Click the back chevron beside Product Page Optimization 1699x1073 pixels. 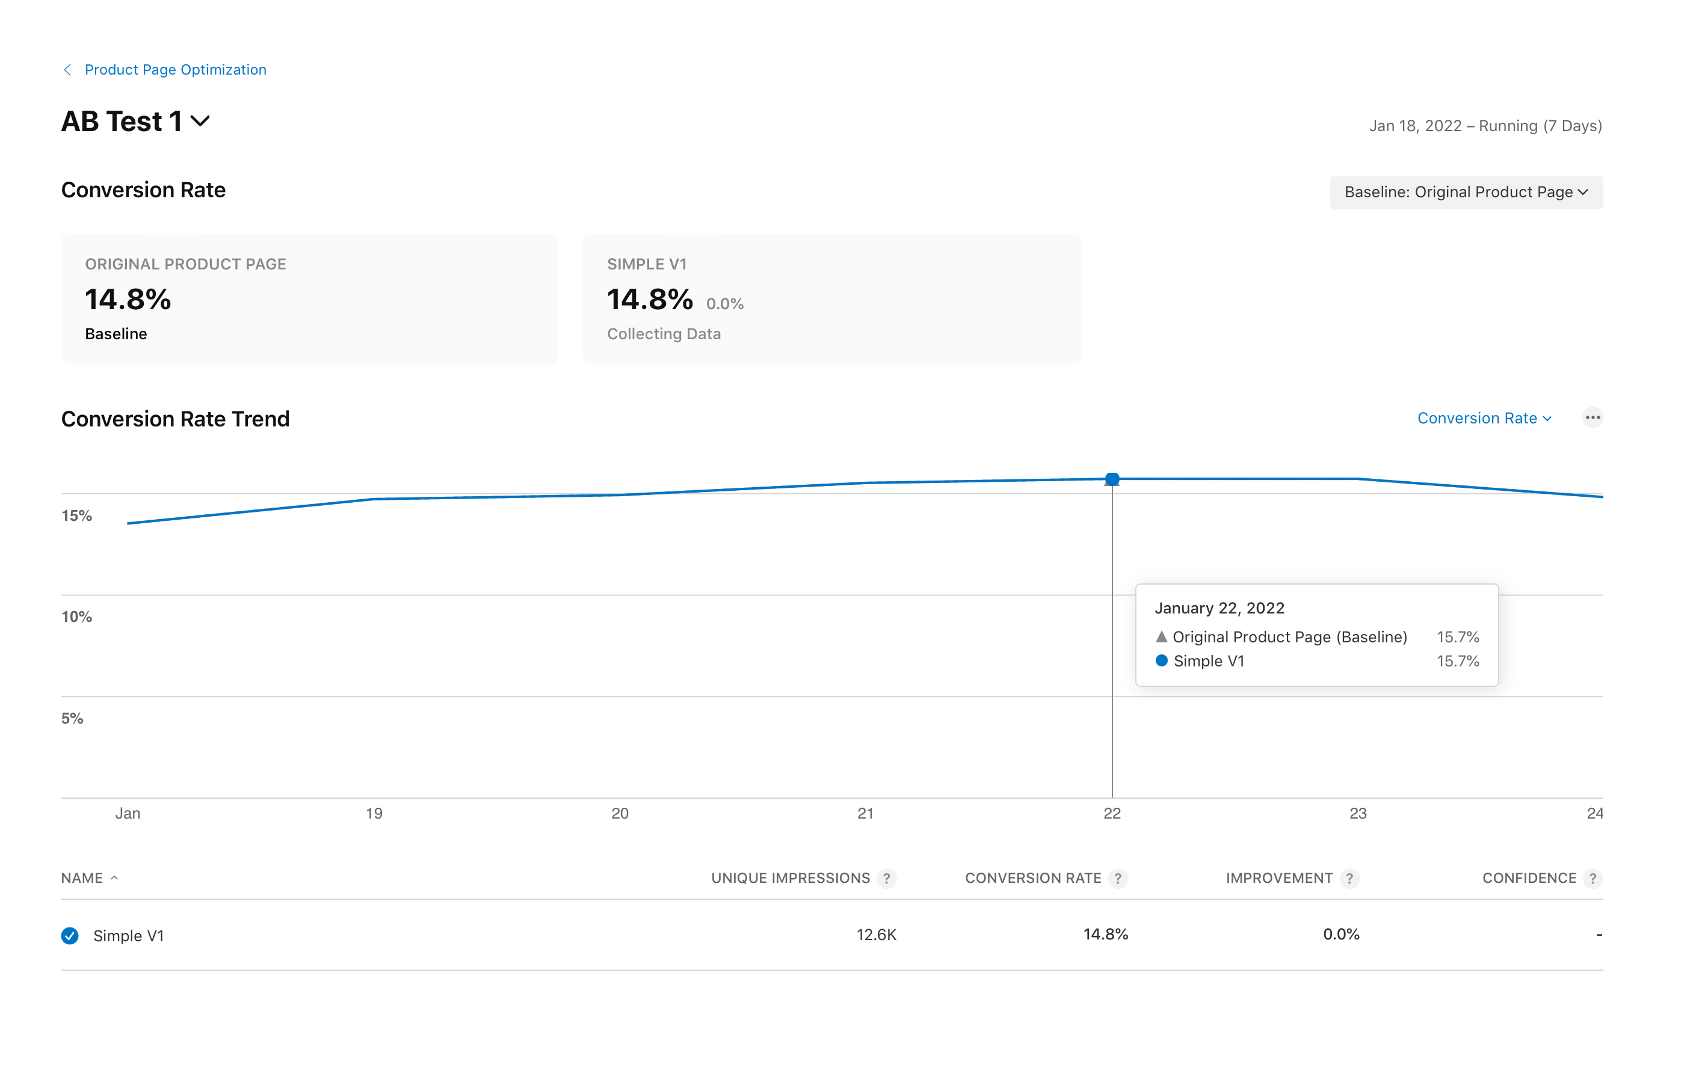(68, 70)
